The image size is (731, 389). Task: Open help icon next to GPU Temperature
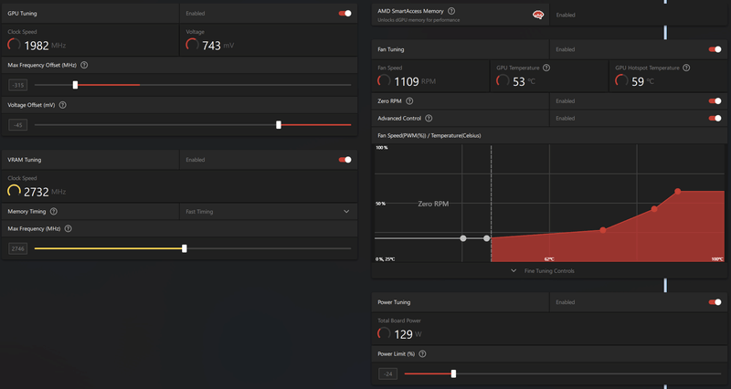[x=546, y=68]
